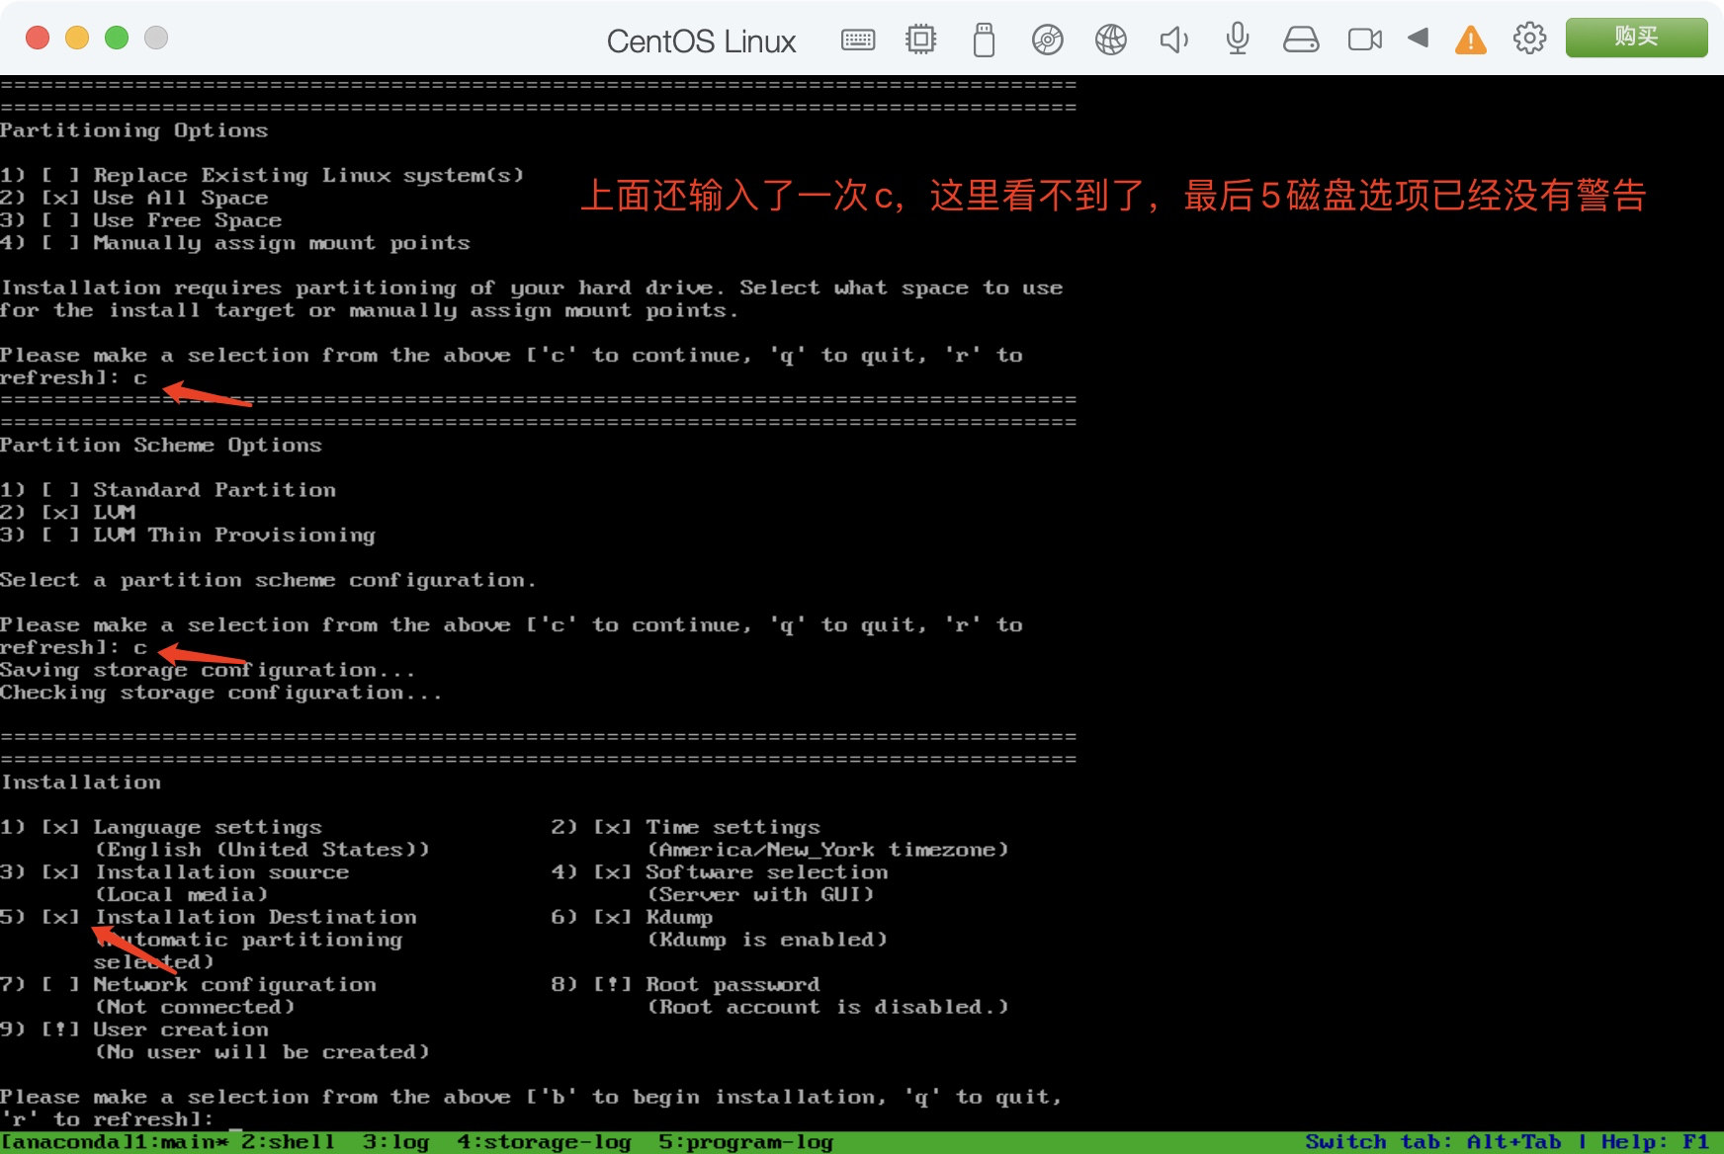Open the keyboard icon in the toolbar
The image size is (1724, 1154).
(x=858, y=40)
